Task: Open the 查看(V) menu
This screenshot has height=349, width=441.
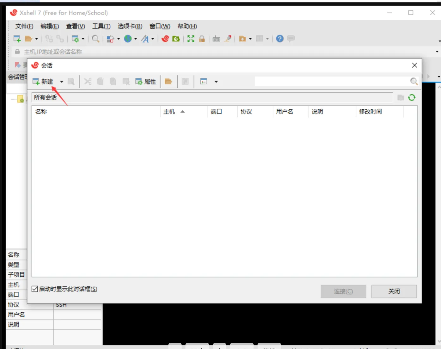Action: tap(75, 26)
